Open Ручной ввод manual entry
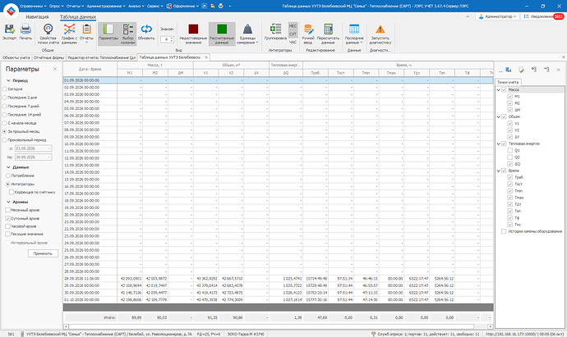Viewport: 567px width, 337px height. (x=308, y=34)
